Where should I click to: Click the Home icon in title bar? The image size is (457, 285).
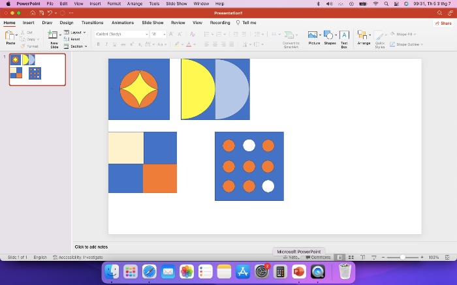(33, 13)
